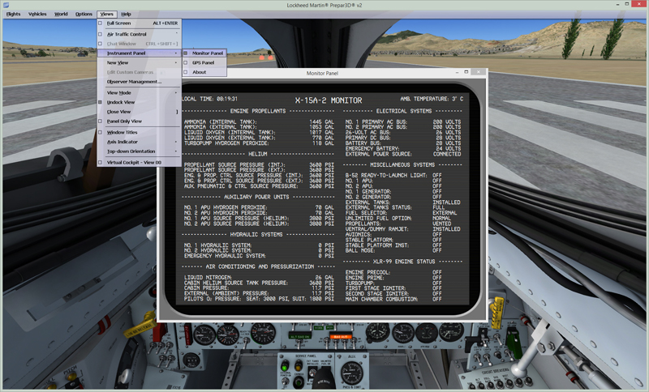
Task: Click the Prepar3D app icon in title bar
Action: click(6, 5)
